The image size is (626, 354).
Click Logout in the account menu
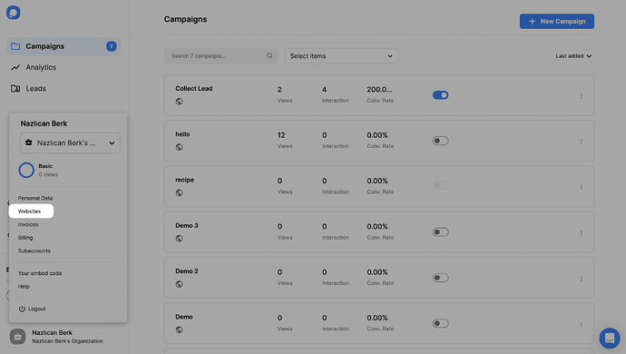pyautogui.click(x=32, y=309)
